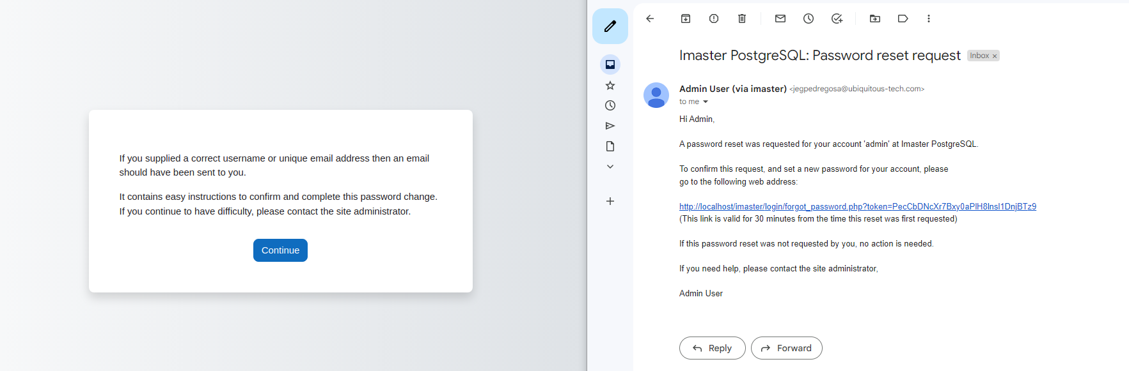Open the Starred sidebar icon
Image resolution: width=1129 pixels, height=371 pixels.
(x=610, y=86)
